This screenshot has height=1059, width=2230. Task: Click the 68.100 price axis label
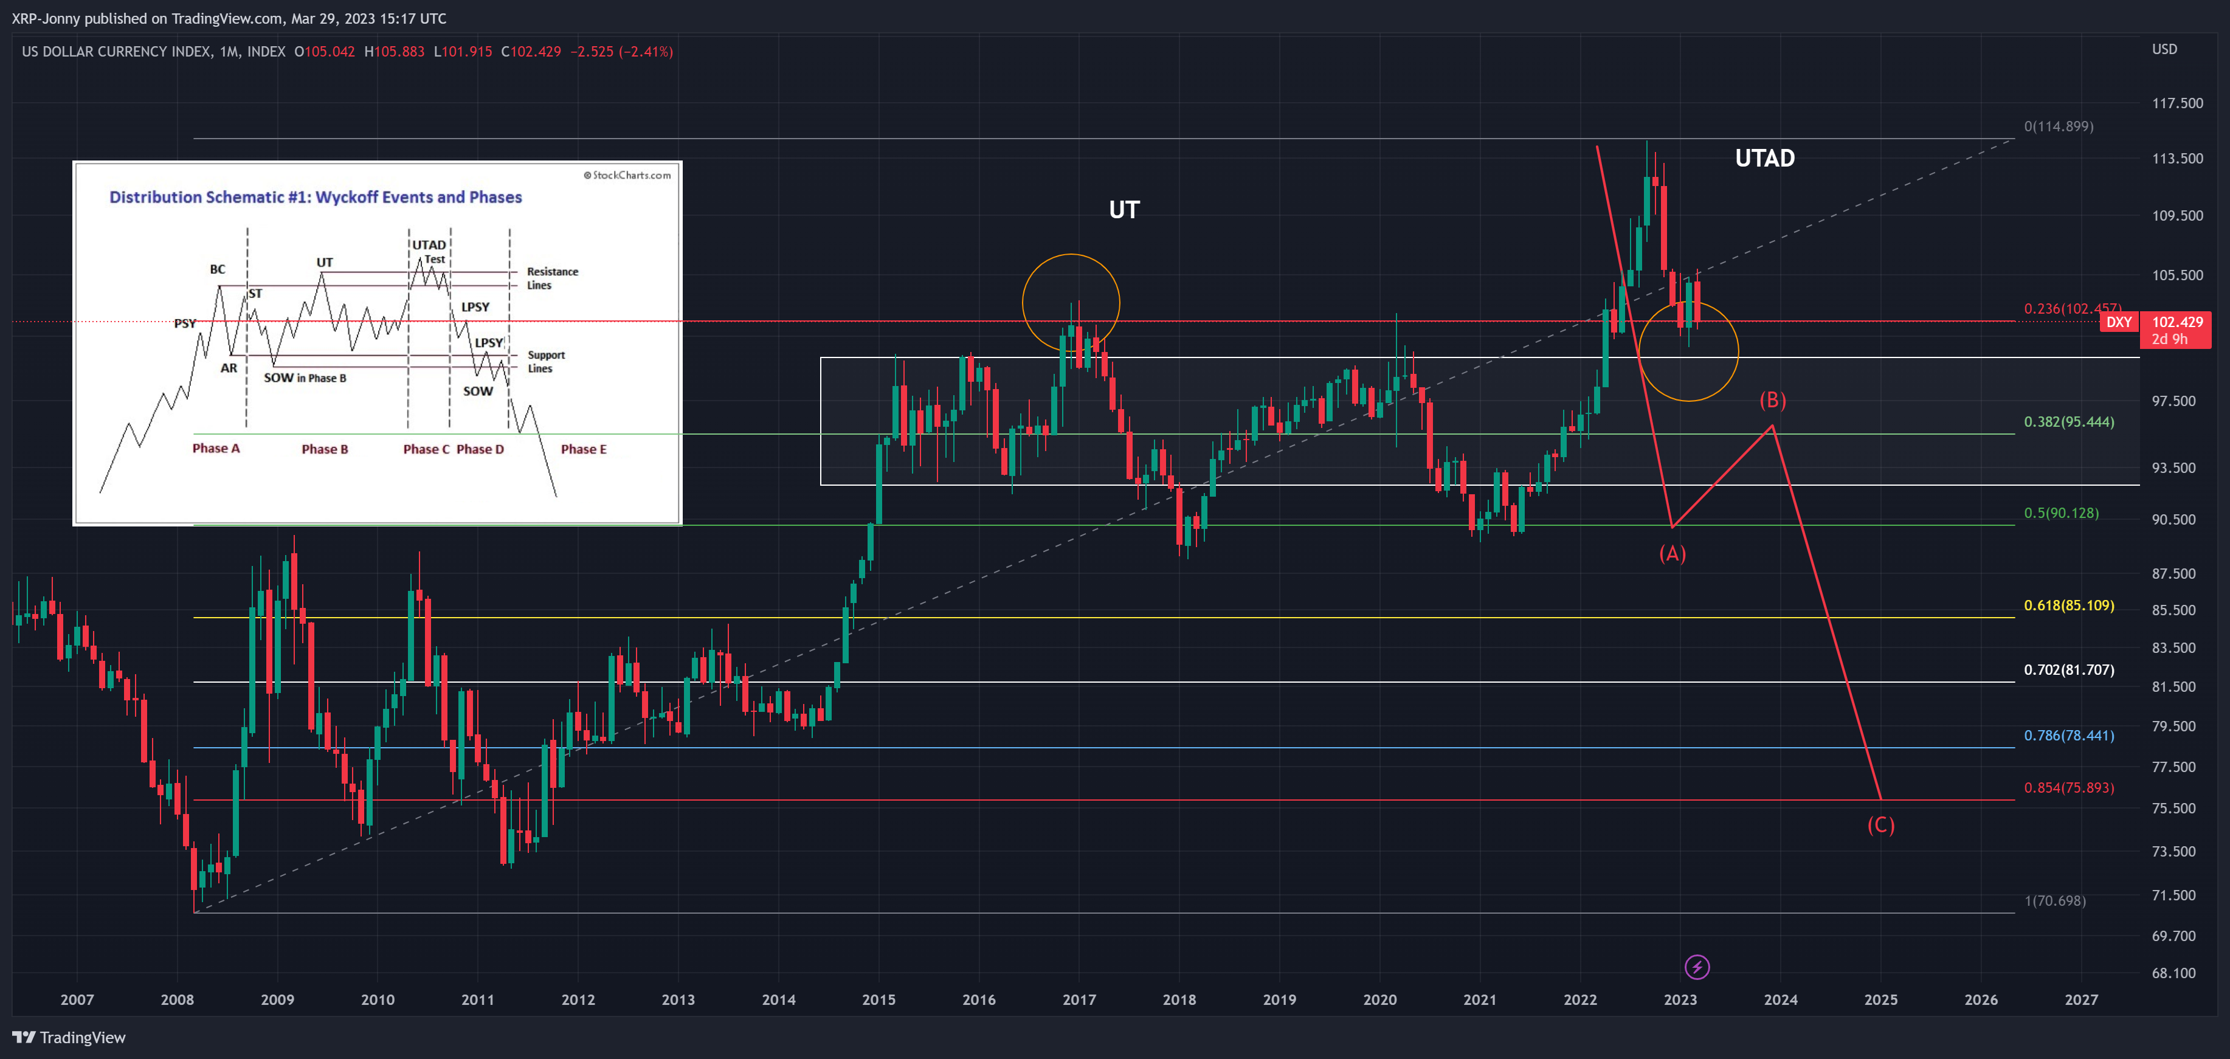point(2173,973)
